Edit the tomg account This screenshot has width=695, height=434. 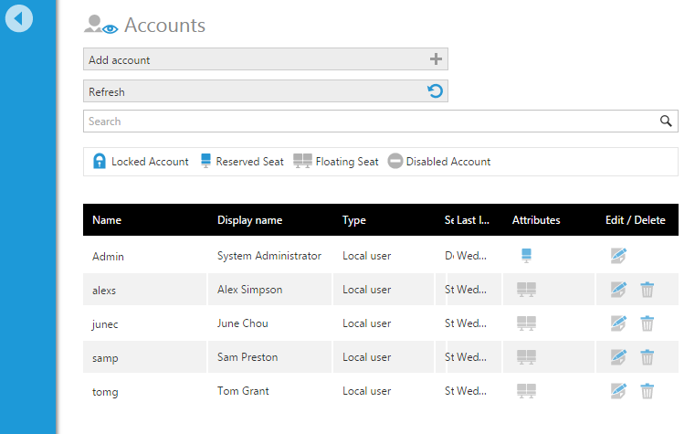[x=618, y=391]
